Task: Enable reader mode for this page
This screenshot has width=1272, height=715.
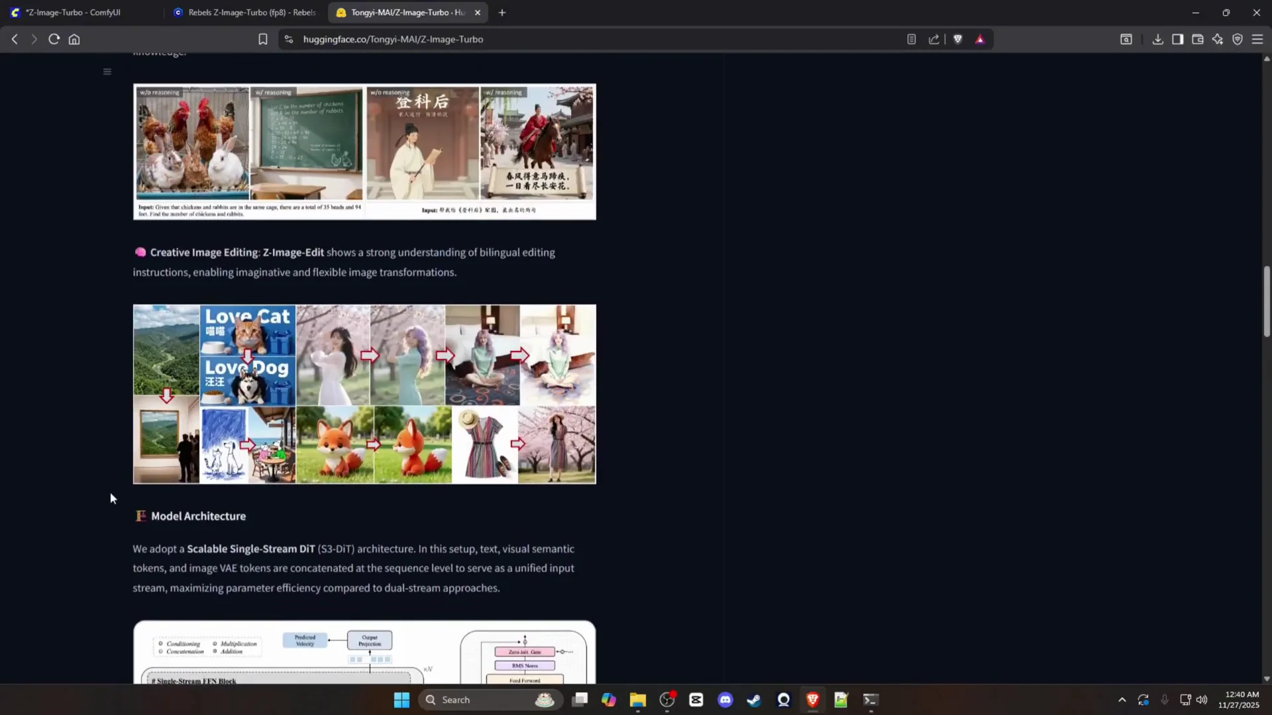Action: [911, 39]
